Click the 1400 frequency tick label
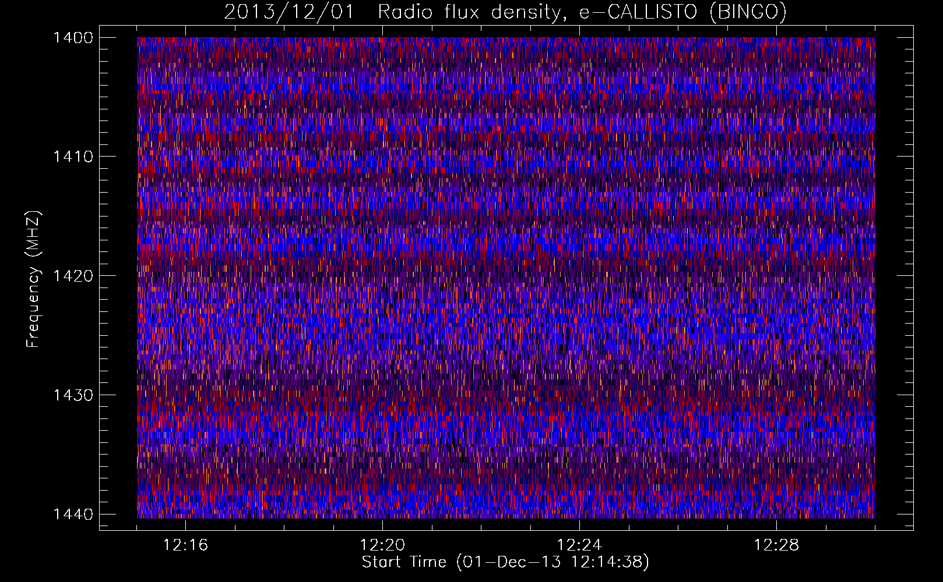 [73, 38]
